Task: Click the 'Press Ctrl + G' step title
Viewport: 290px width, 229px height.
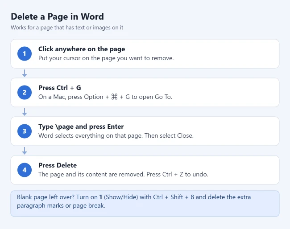Action: tap(59, 88)
